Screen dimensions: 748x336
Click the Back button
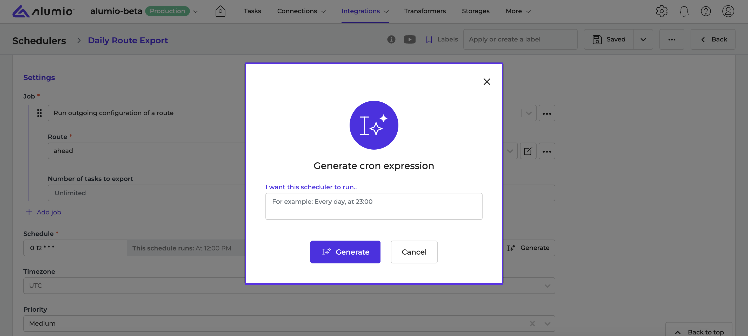pos(713,39)
